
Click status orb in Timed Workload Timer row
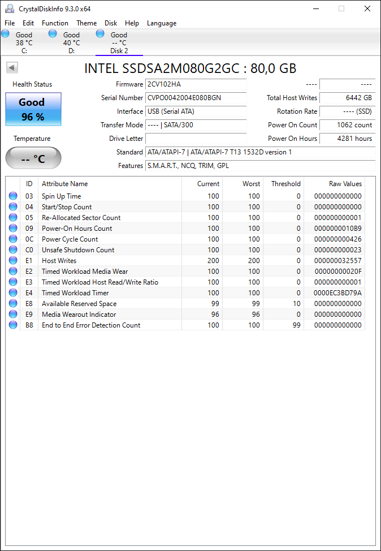[13, 292]
